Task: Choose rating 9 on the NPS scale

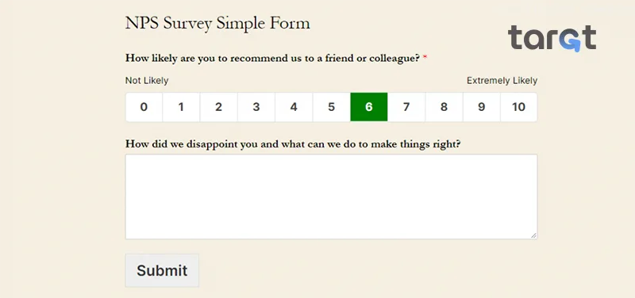Action: (482, 107)
